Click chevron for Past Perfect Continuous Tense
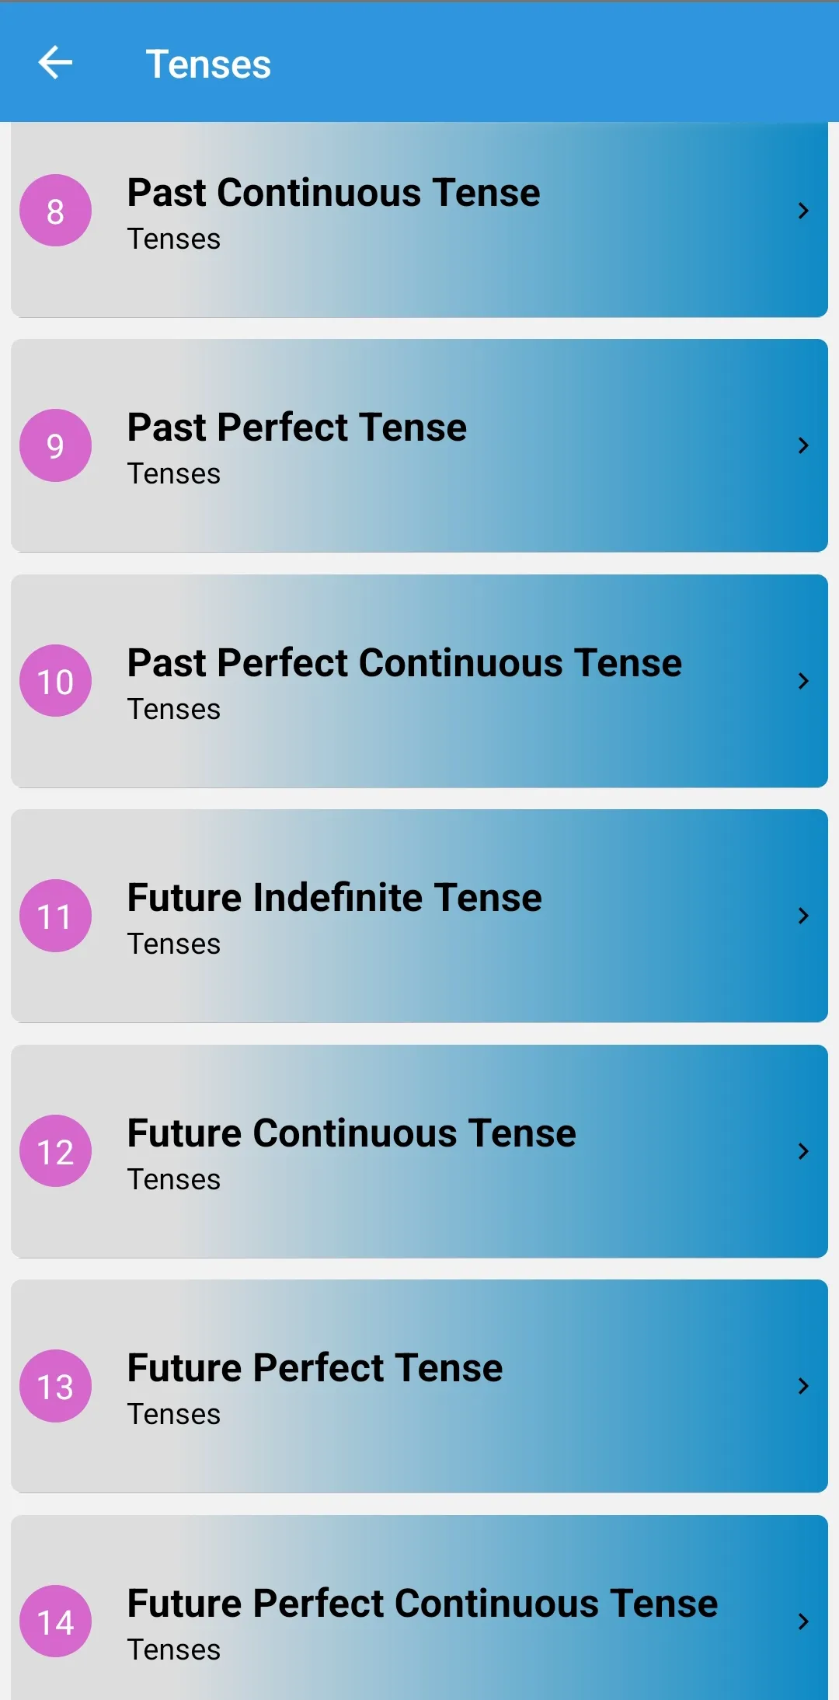Image resolution: width=839 pixels, height=1700 pixels. click(803, 681)
